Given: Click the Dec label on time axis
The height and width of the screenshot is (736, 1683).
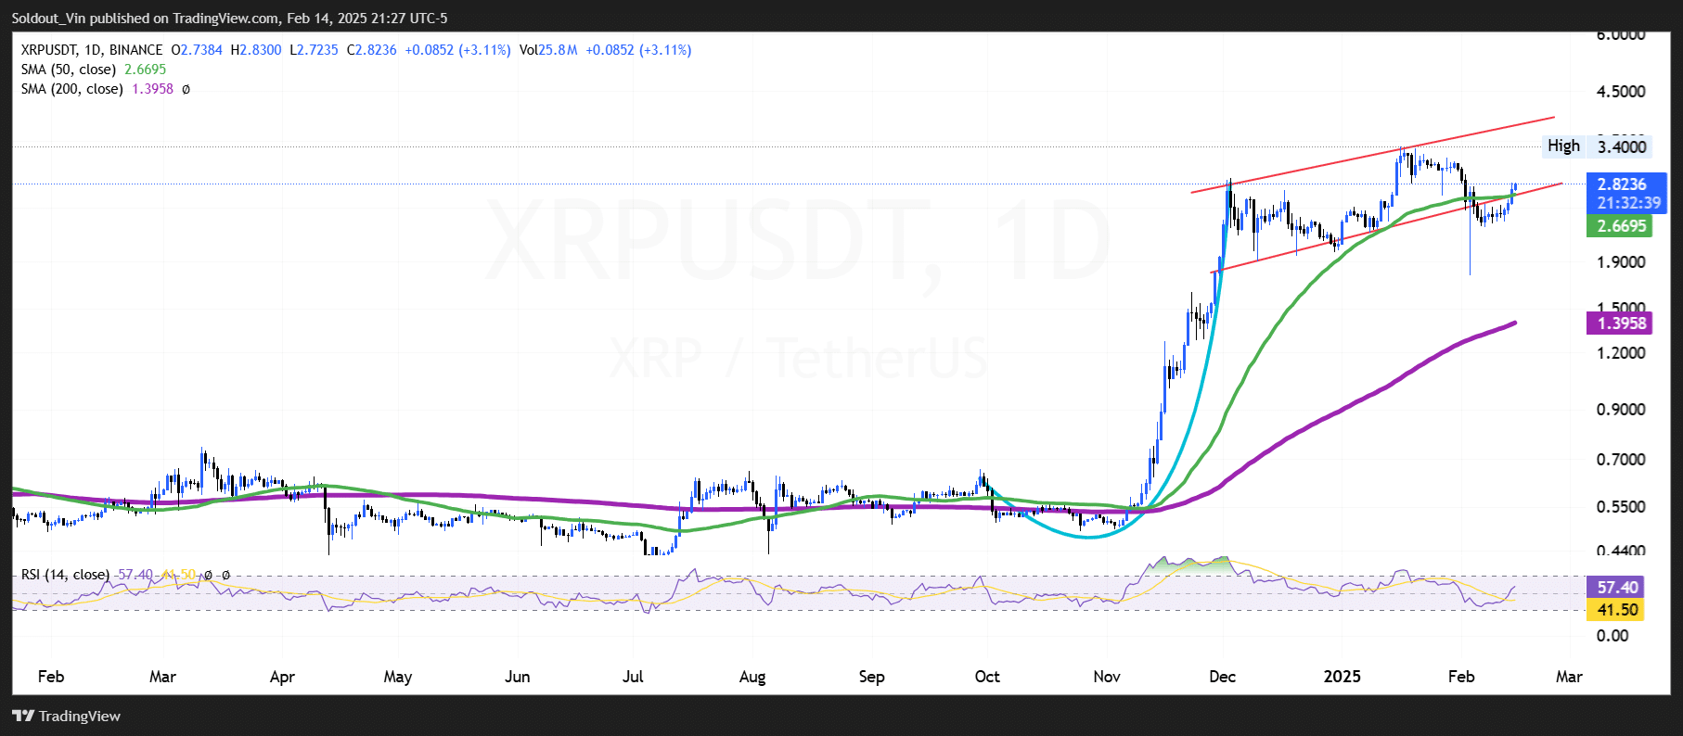Looking at the screenshot, I should (1222, 677).
